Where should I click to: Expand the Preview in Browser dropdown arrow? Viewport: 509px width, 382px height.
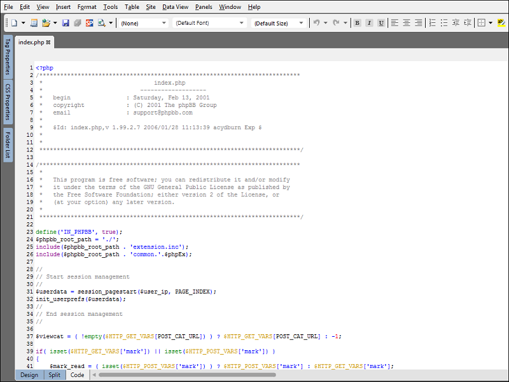pos(111,23)
